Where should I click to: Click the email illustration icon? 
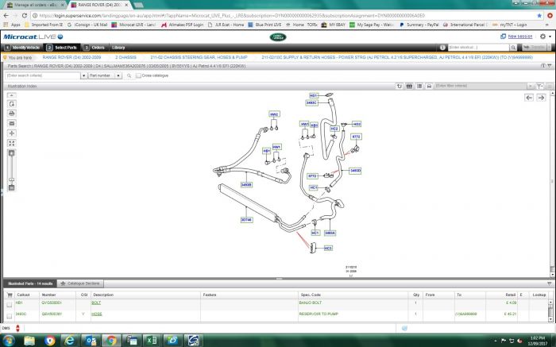[x=12, y=123]
